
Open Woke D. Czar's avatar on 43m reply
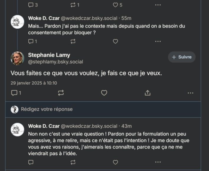coord(17,130)
